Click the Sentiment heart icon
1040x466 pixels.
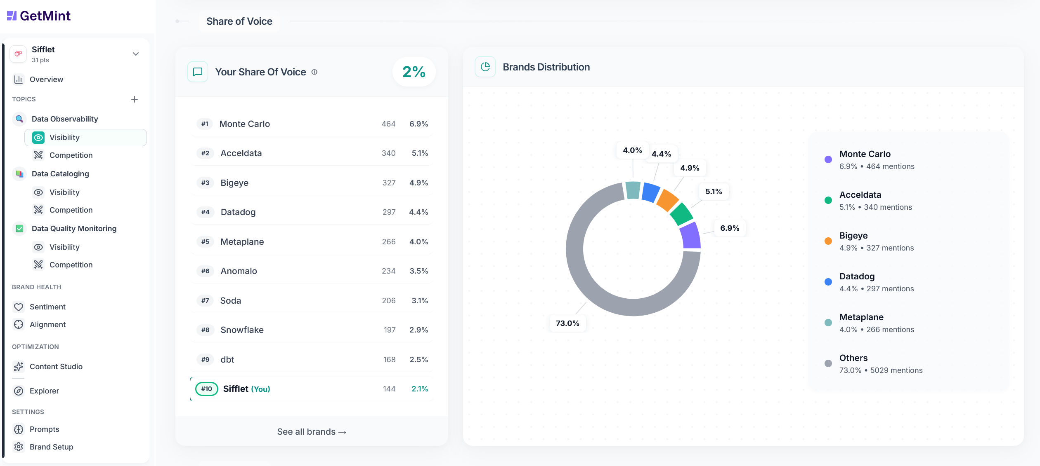coord(19,307)
